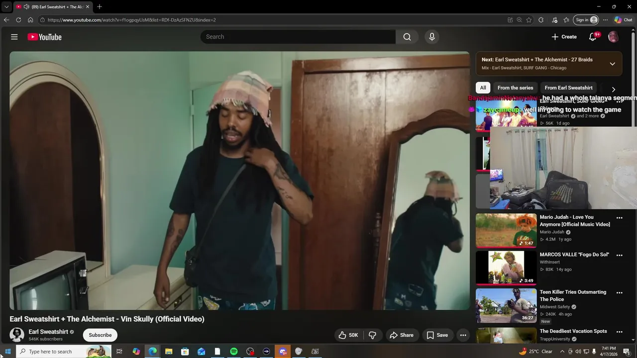Open options for Mario Judah video
Screen dimensions: 637x358
click(x=620, y=218)
